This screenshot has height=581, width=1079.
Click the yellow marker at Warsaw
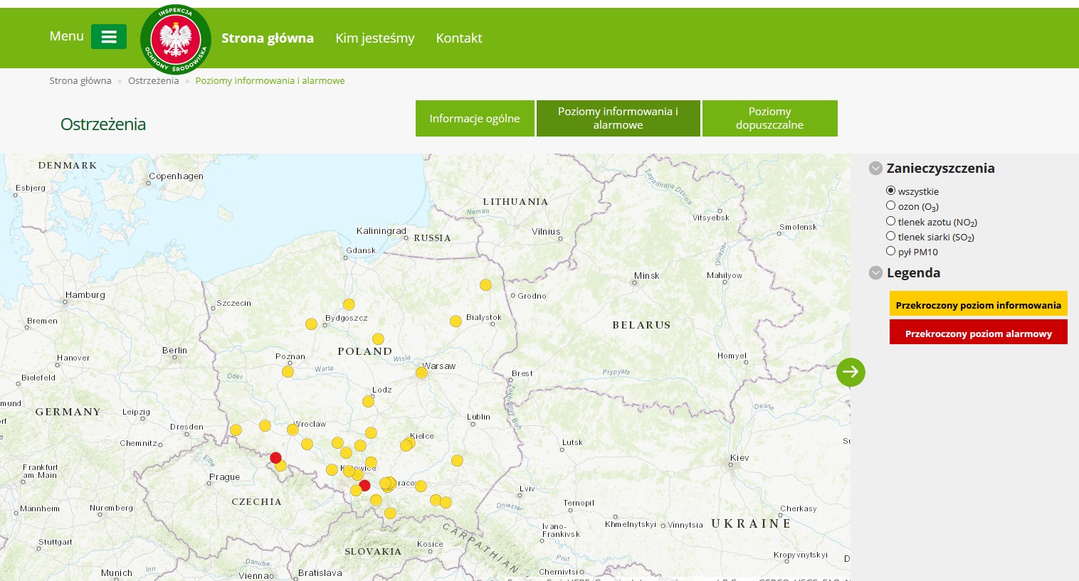[421, 373]
